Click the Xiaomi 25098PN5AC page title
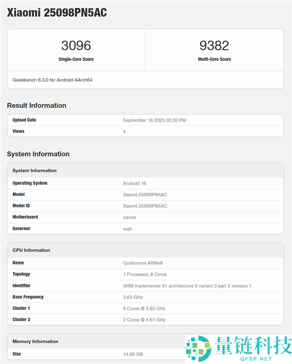The image size is (292, 364). click(57, 13)
